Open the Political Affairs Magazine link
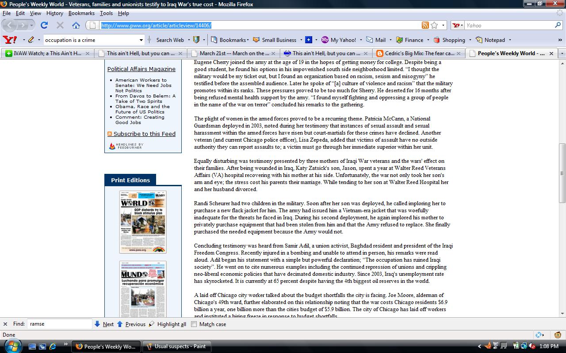566x353 pixels. [x=141, y=69]
